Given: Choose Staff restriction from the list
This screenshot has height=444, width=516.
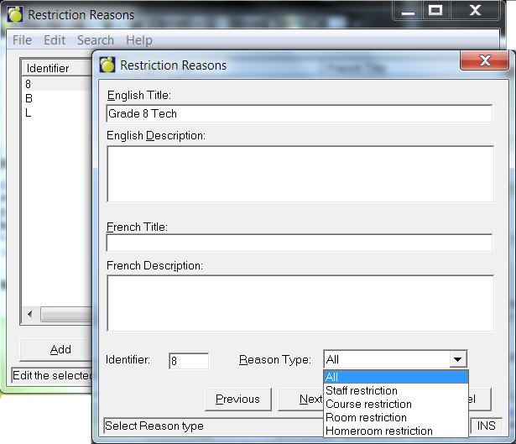Looking at the screenshot, I should click(362, 390).
